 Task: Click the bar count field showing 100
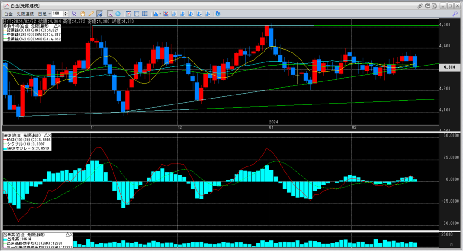[x=57, y=14]
